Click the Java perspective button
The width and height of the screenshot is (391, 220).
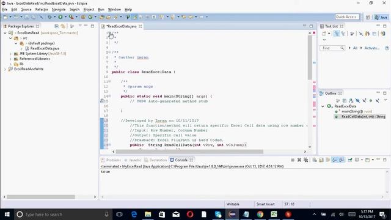tap(381, 17)
